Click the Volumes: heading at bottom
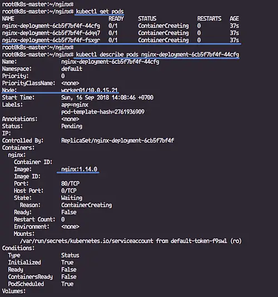The image size is (278, 297). click(14, 291)
